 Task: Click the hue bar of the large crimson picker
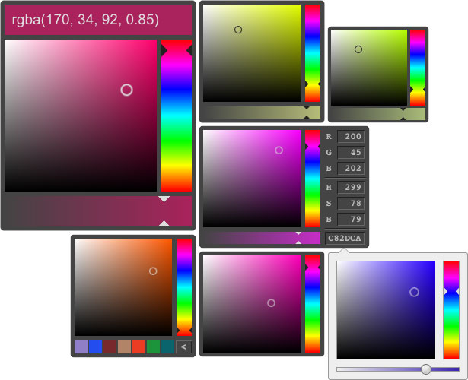click(x=176, y=116)
